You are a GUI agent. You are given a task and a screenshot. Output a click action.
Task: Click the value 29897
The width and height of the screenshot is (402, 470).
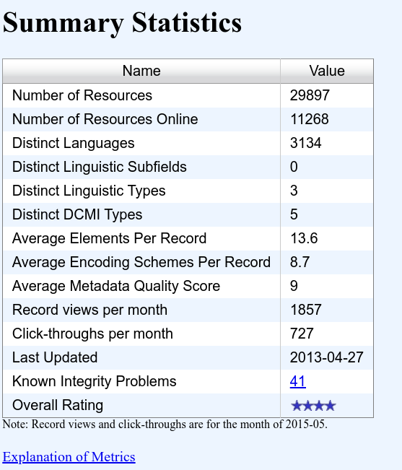tap(310, 95)
